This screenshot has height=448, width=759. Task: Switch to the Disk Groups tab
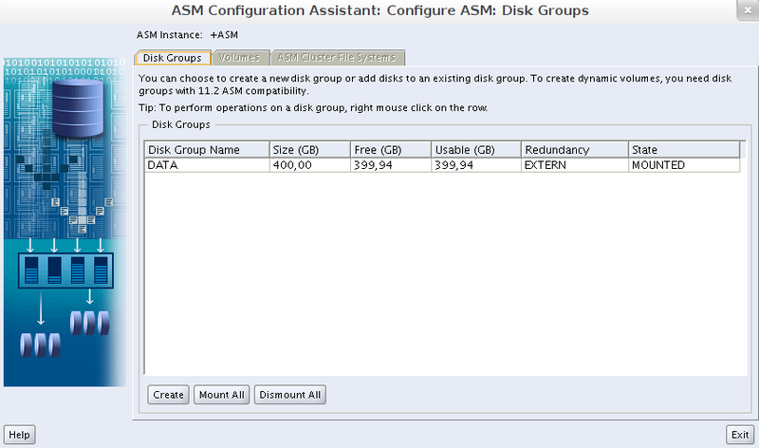tap(172, 58)
